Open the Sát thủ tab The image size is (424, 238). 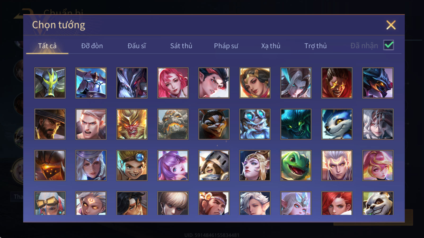point(181,46)
